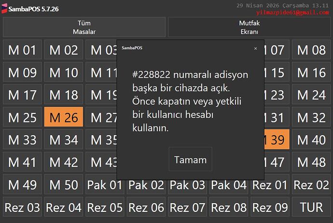The image size is (333, 223).
Task: Select table ending in 07
Action: (277, 50)
